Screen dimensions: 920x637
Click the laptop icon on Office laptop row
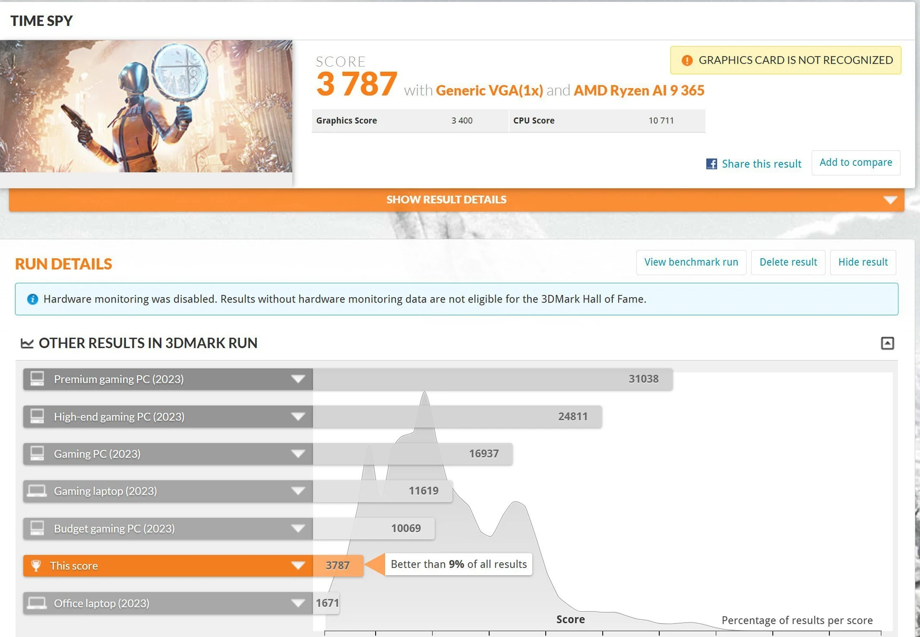37,603
